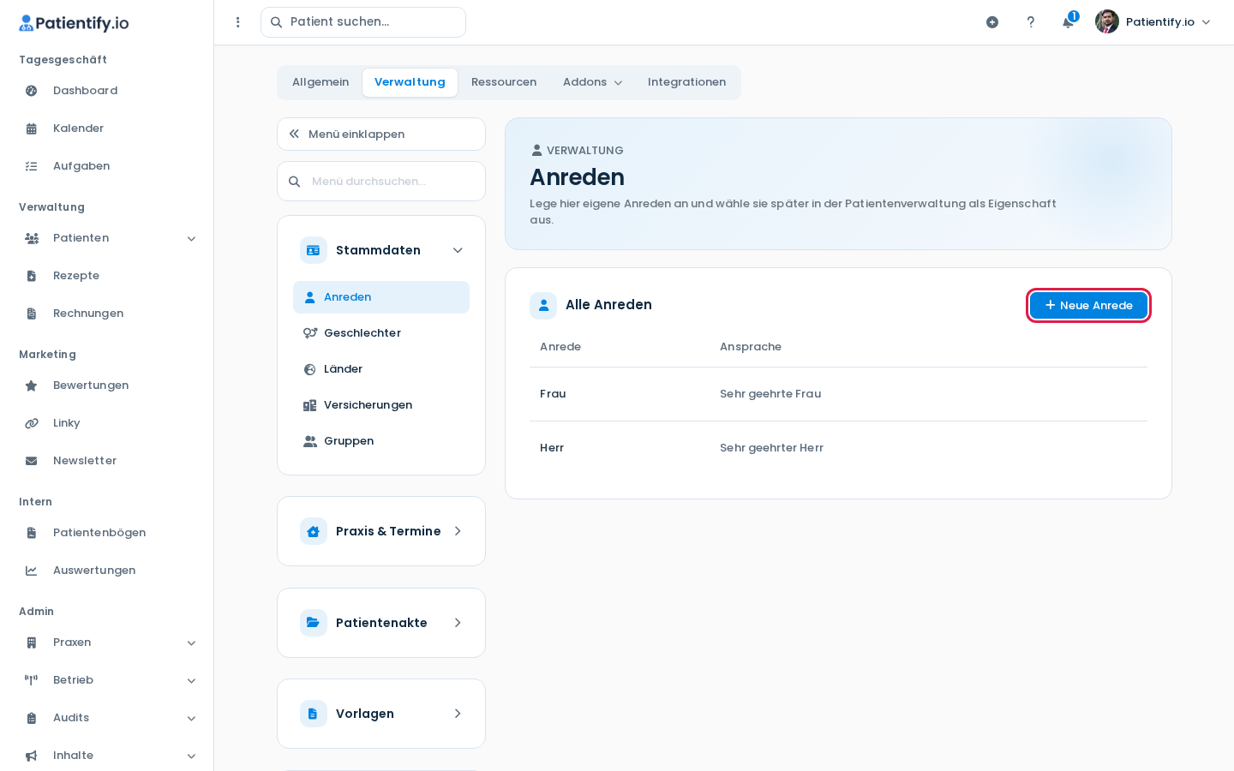This screenshot has width=1234, height=771.
Task: Click the plus circle icon in top bar
Action: 992,22
